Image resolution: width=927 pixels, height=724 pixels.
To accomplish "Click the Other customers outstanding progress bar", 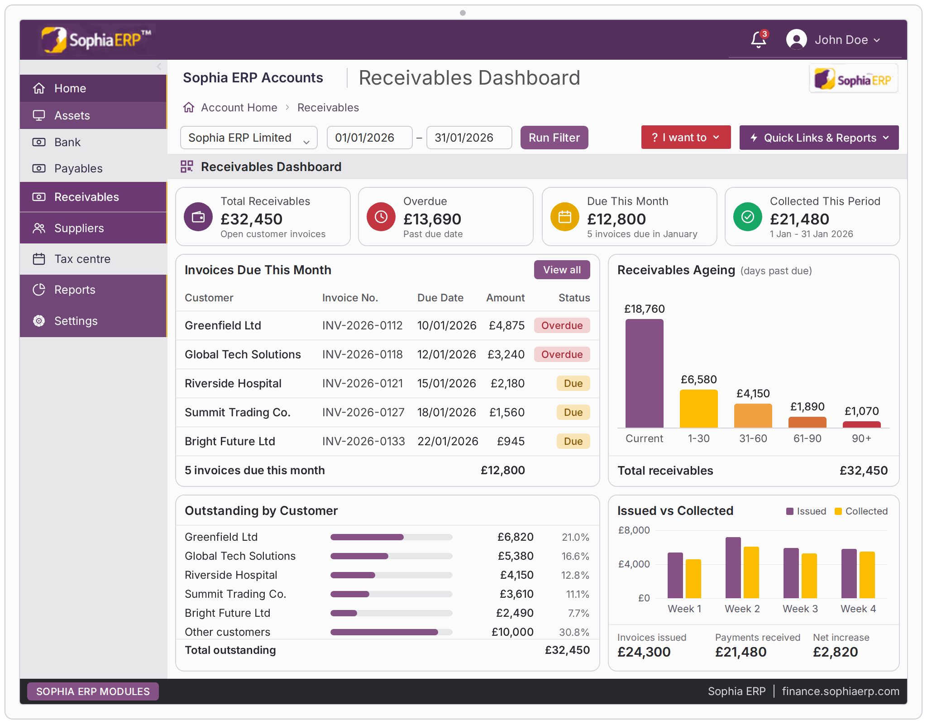I will pyautogui.click(x=392, y=632).
